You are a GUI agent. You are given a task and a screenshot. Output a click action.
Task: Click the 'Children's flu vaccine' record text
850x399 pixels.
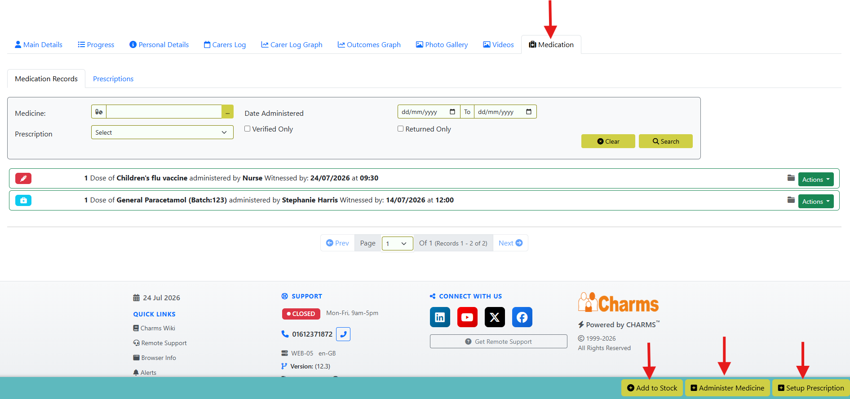click(x=152, y=178)
